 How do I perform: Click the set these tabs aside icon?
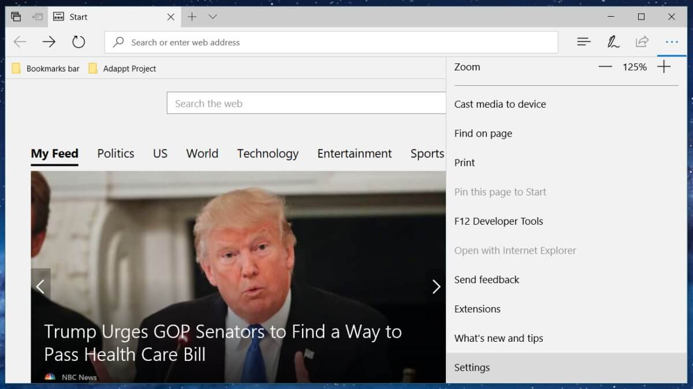point(38,17)
